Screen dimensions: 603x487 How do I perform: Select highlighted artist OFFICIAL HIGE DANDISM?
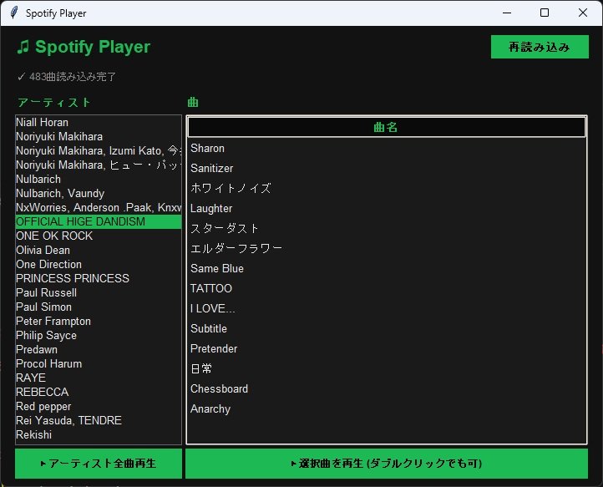pos(99,222)
